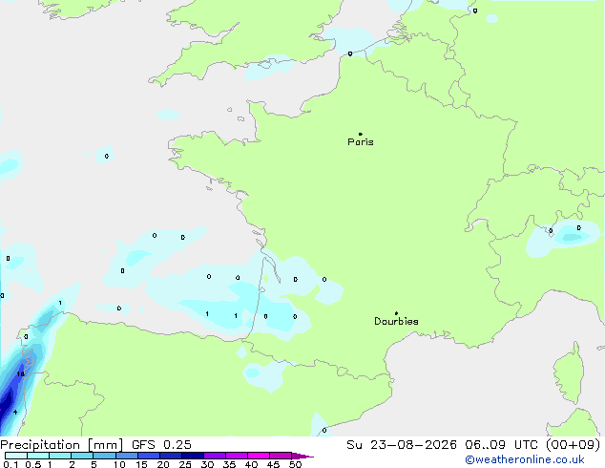Select the 1–2 mm legend swatch

click(60, 456)
